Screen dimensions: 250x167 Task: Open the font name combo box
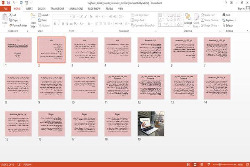point(62,17)
